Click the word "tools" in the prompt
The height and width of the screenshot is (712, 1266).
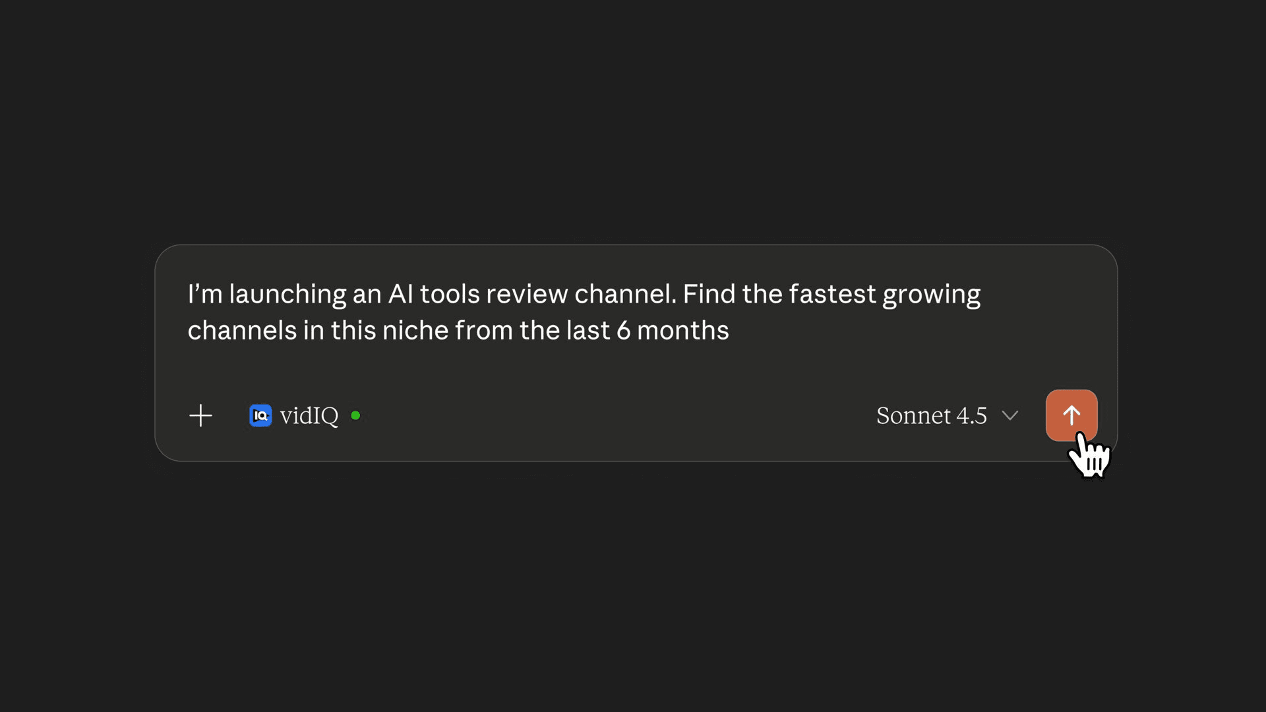pos(450,294)
